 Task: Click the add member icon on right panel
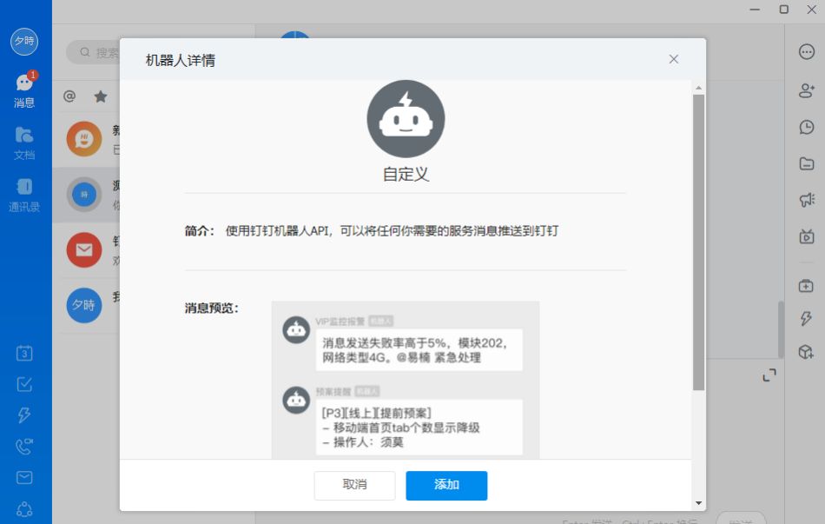click(807, 90)
